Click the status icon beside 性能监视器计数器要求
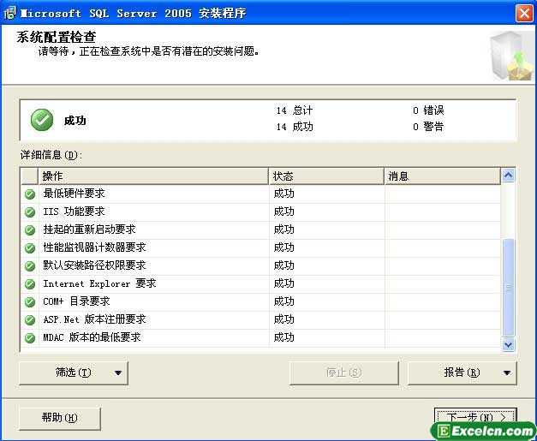This screenshot has height=441, width=537. tap(30, 248)
